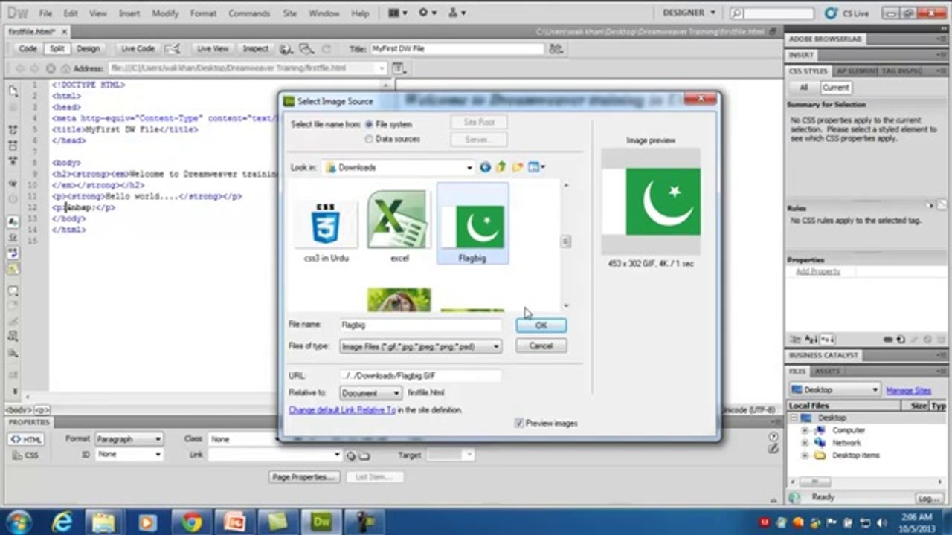Switch to the CSS Styles panel tab

point(808,71)
